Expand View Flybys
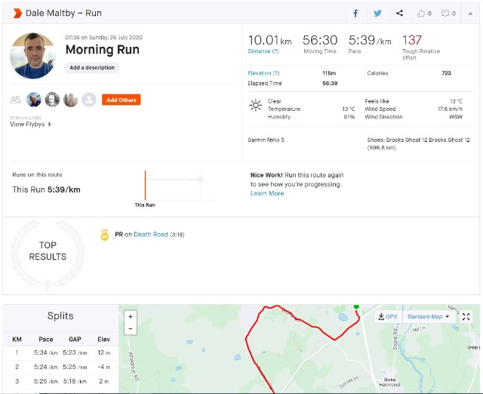This screenshot has width=483, height=394. (x=30, y=125)
